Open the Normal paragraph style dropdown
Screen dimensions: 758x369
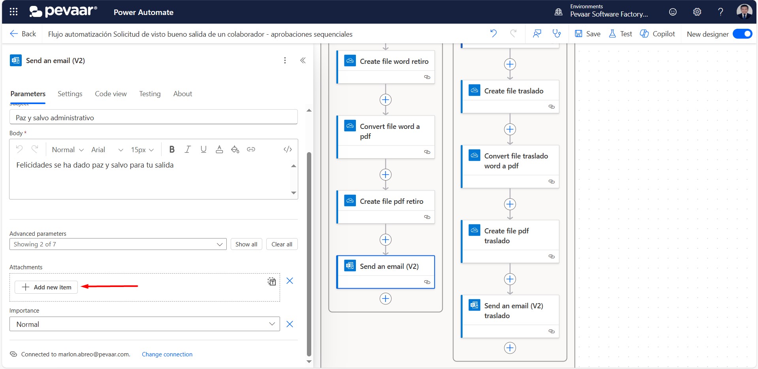pyautogui.click(x=68, y=150)
